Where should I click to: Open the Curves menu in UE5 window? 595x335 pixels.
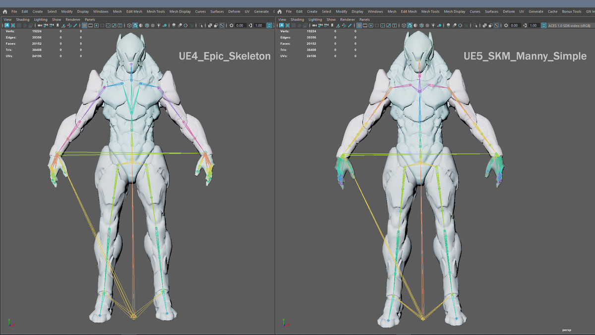475,11
